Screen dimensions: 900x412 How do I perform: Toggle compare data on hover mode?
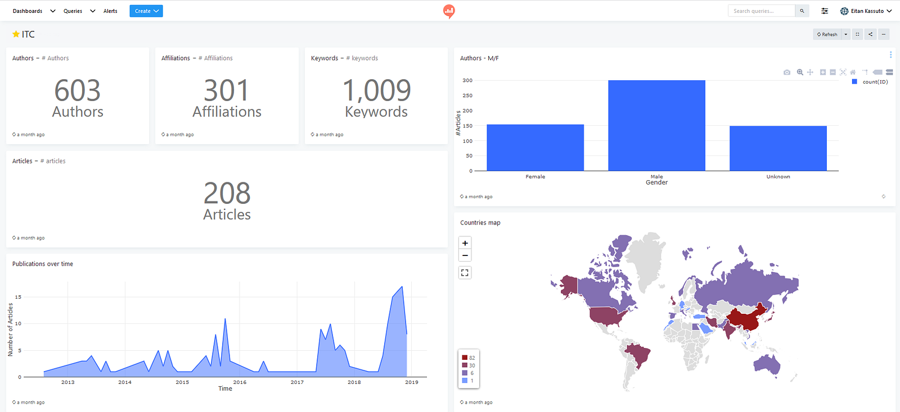tap(889, 72)
